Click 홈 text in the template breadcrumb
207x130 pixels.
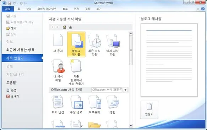[71, 27]
